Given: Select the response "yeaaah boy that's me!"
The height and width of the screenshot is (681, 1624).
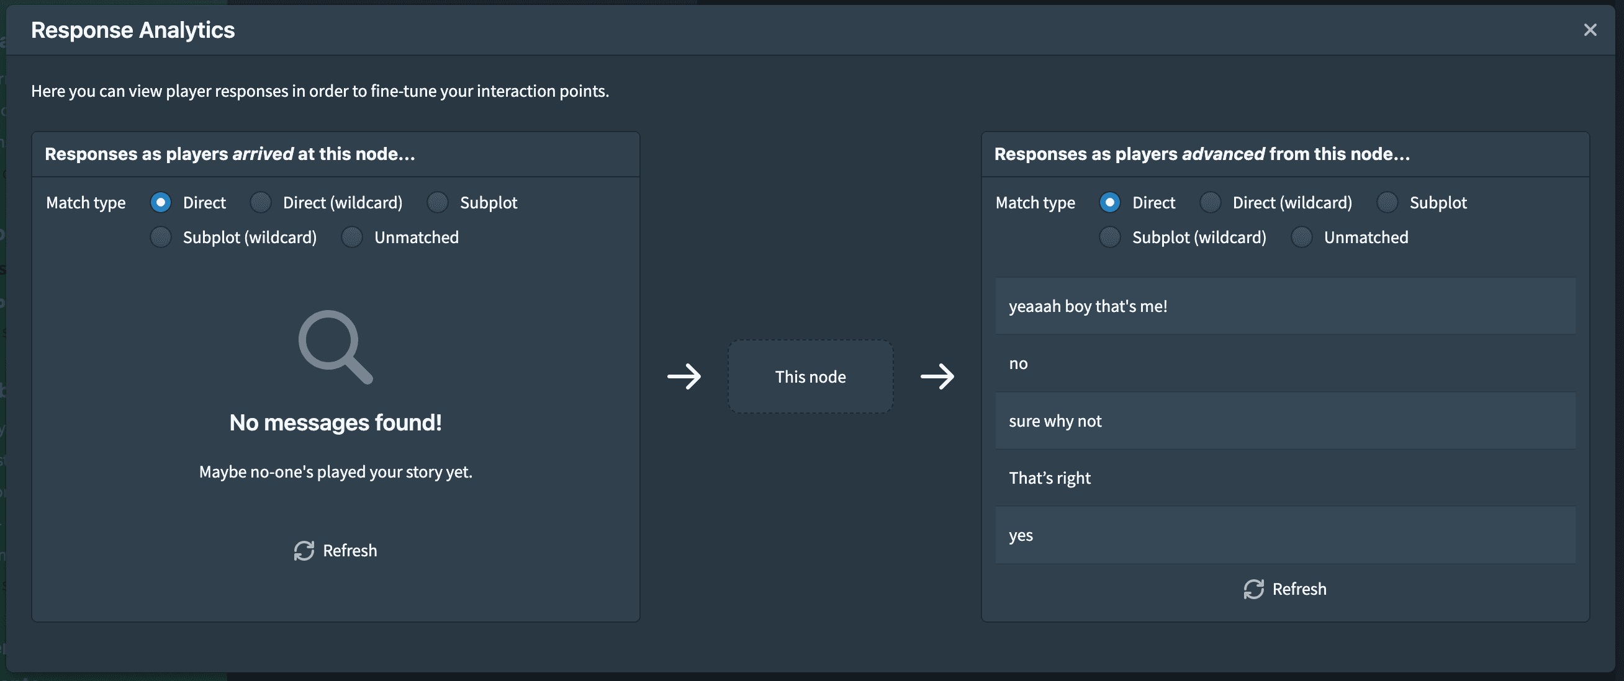Looking at the screenshot, I should point(1285,306).
